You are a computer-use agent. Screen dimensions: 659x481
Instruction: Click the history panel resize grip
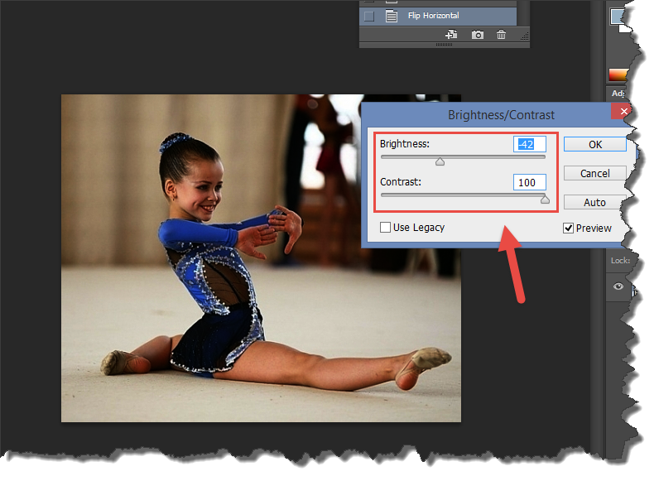point(525,36)
